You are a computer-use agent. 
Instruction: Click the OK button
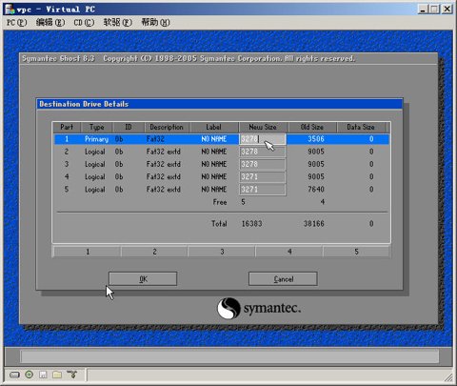pyautogui.click(x=143, y=278)
